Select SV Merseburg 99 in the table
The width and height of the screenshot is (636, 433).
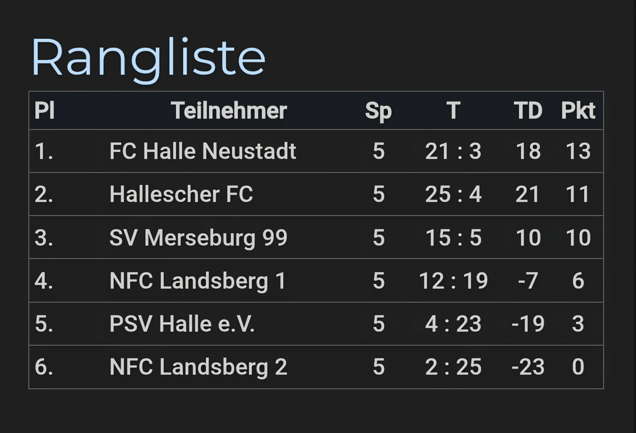198,238
